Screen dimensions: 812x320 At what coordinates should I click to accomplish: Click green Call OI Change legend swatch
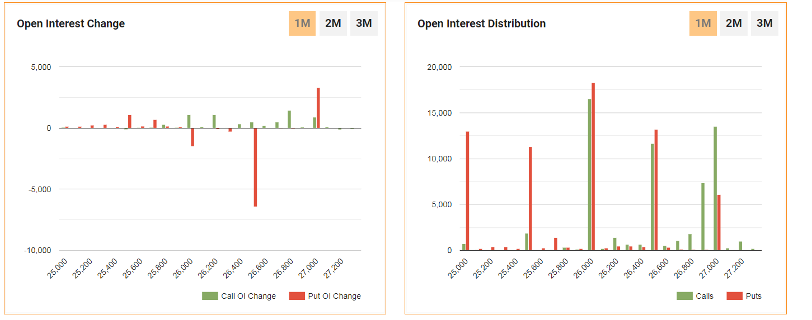click(210, 296)
